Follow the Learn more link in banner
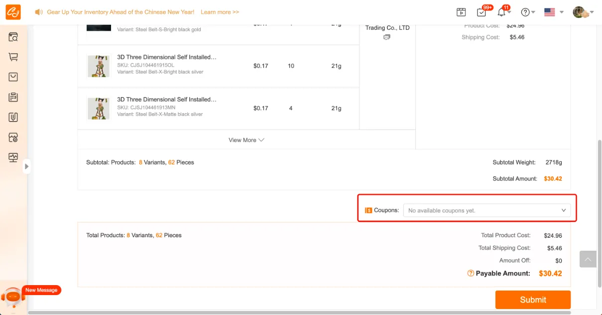This screenshot has height=315, width=602. tap(220, 12)
